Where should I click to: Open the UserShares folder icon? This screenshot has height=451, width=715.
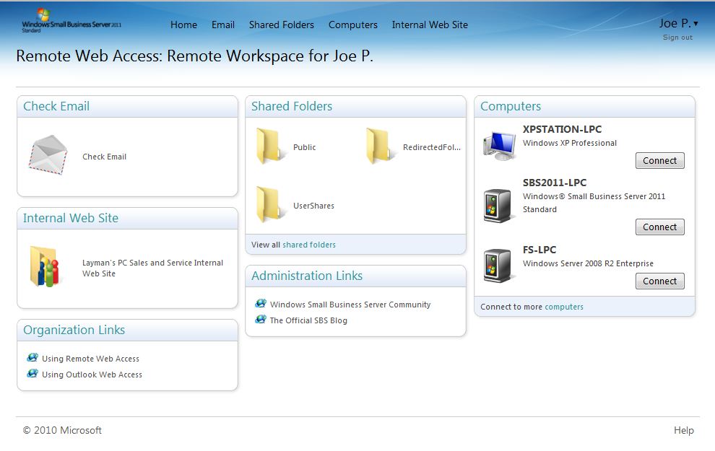(271, 205)
